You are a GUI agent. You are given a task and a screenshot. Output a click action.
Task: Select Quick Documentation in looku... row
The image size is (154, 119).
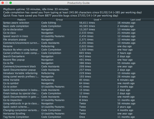[78, 90]
